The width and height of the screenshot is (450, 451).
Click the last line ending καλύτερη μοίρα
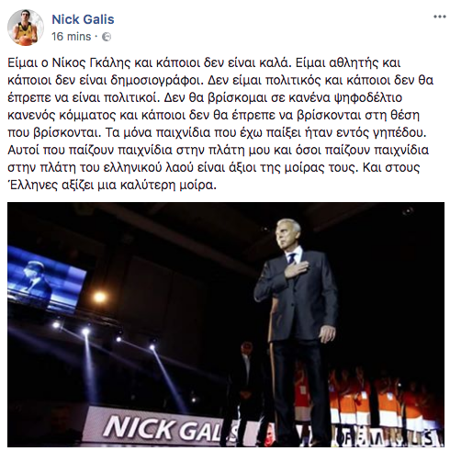(x=112, y=186)
